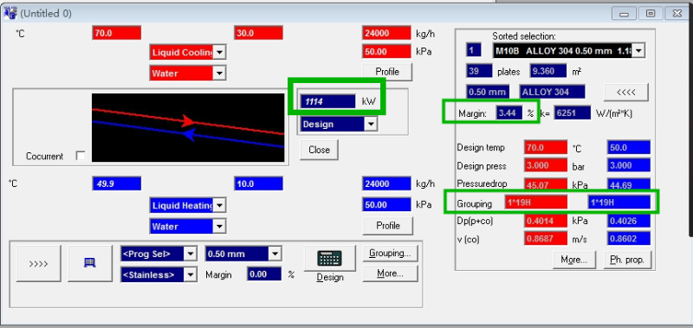Expand the Design mode dropdown
This screenshot has width=693, height=328.
pos(339,124)
